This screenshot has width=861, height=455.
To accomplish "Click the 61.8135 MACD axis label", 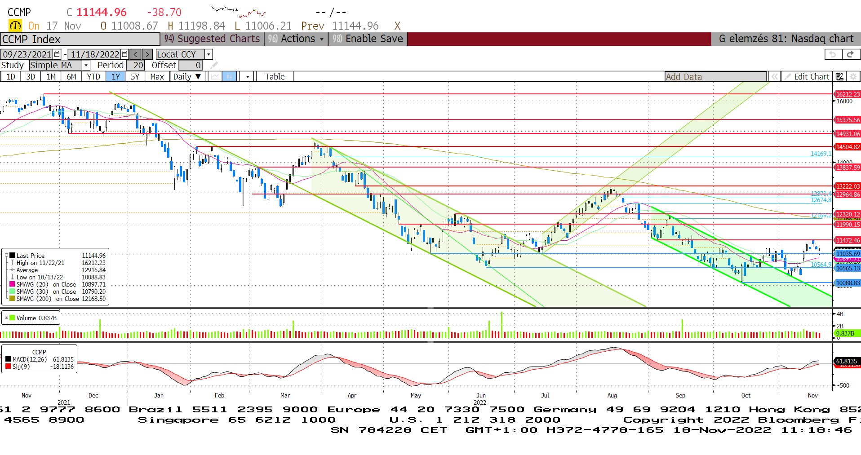I will (x=847, y=361).
